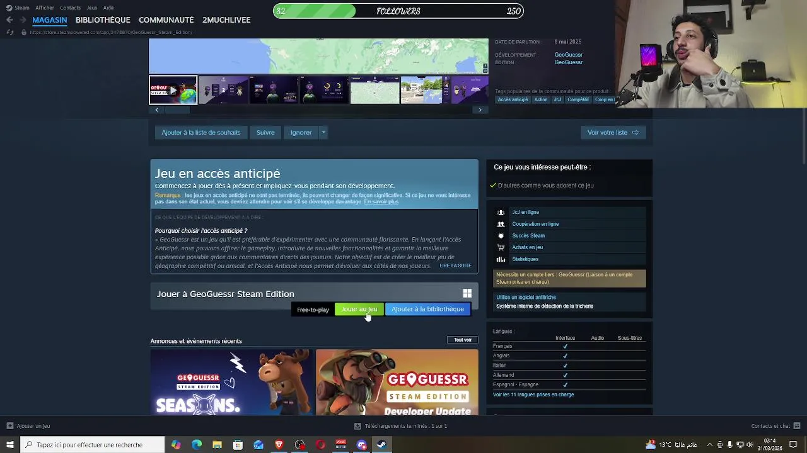The width and height of the screenshot is (807, 453).
Task: Open Contacts et chat
Action: coord(775,426)
